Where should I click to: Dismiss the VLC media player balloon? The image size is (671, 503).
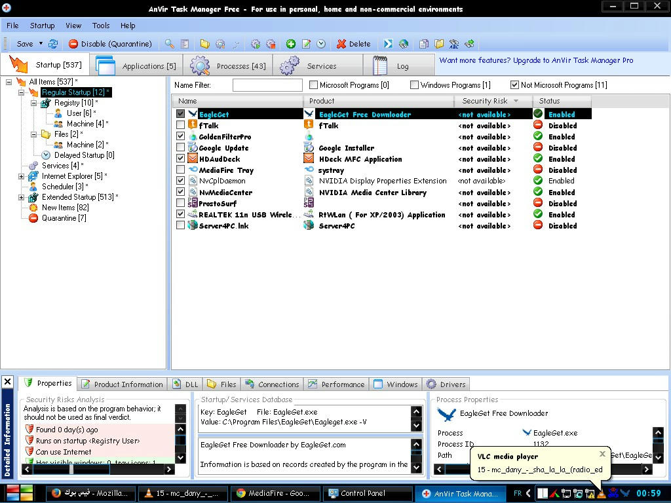pos(602,454)
